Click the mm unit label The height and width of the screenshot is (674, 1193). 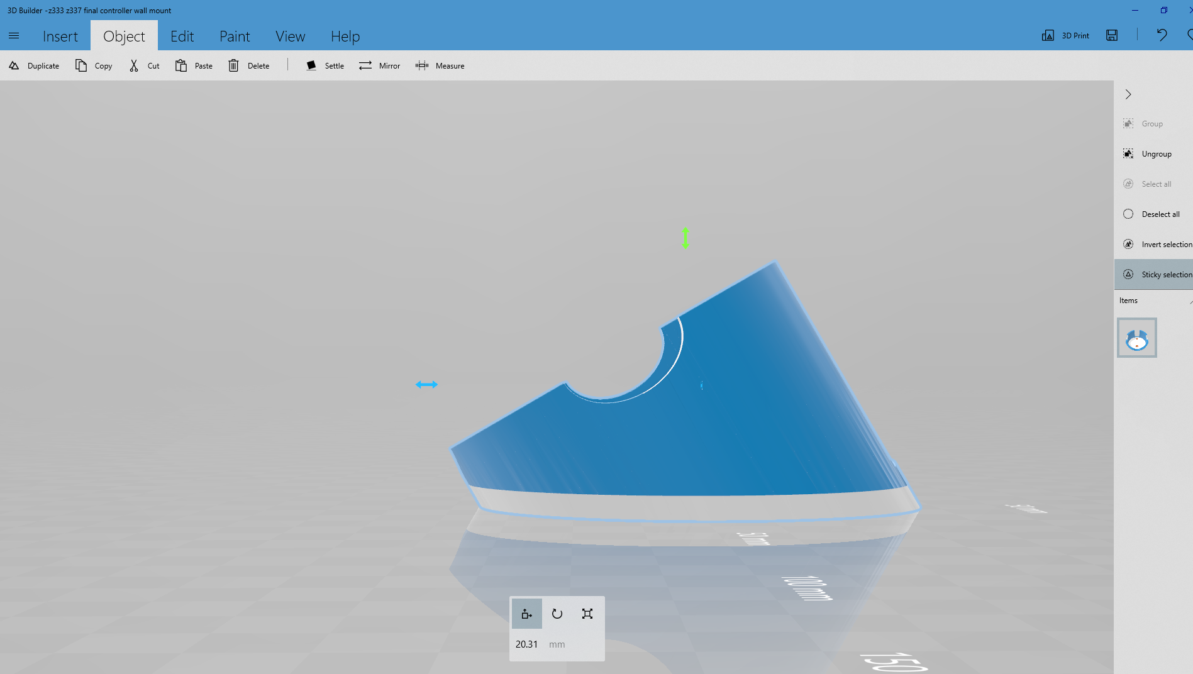(x=557, y=644)
